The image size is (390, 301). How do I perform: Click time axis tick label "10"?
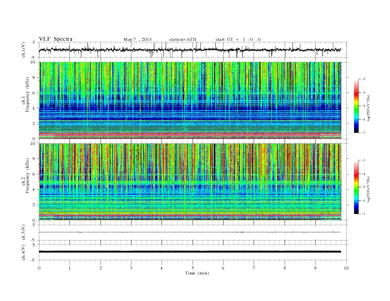[346, 268]
